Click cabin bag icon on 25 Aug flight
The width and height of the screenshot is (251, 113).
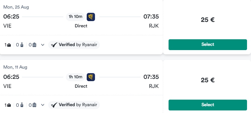click(22, 45)
